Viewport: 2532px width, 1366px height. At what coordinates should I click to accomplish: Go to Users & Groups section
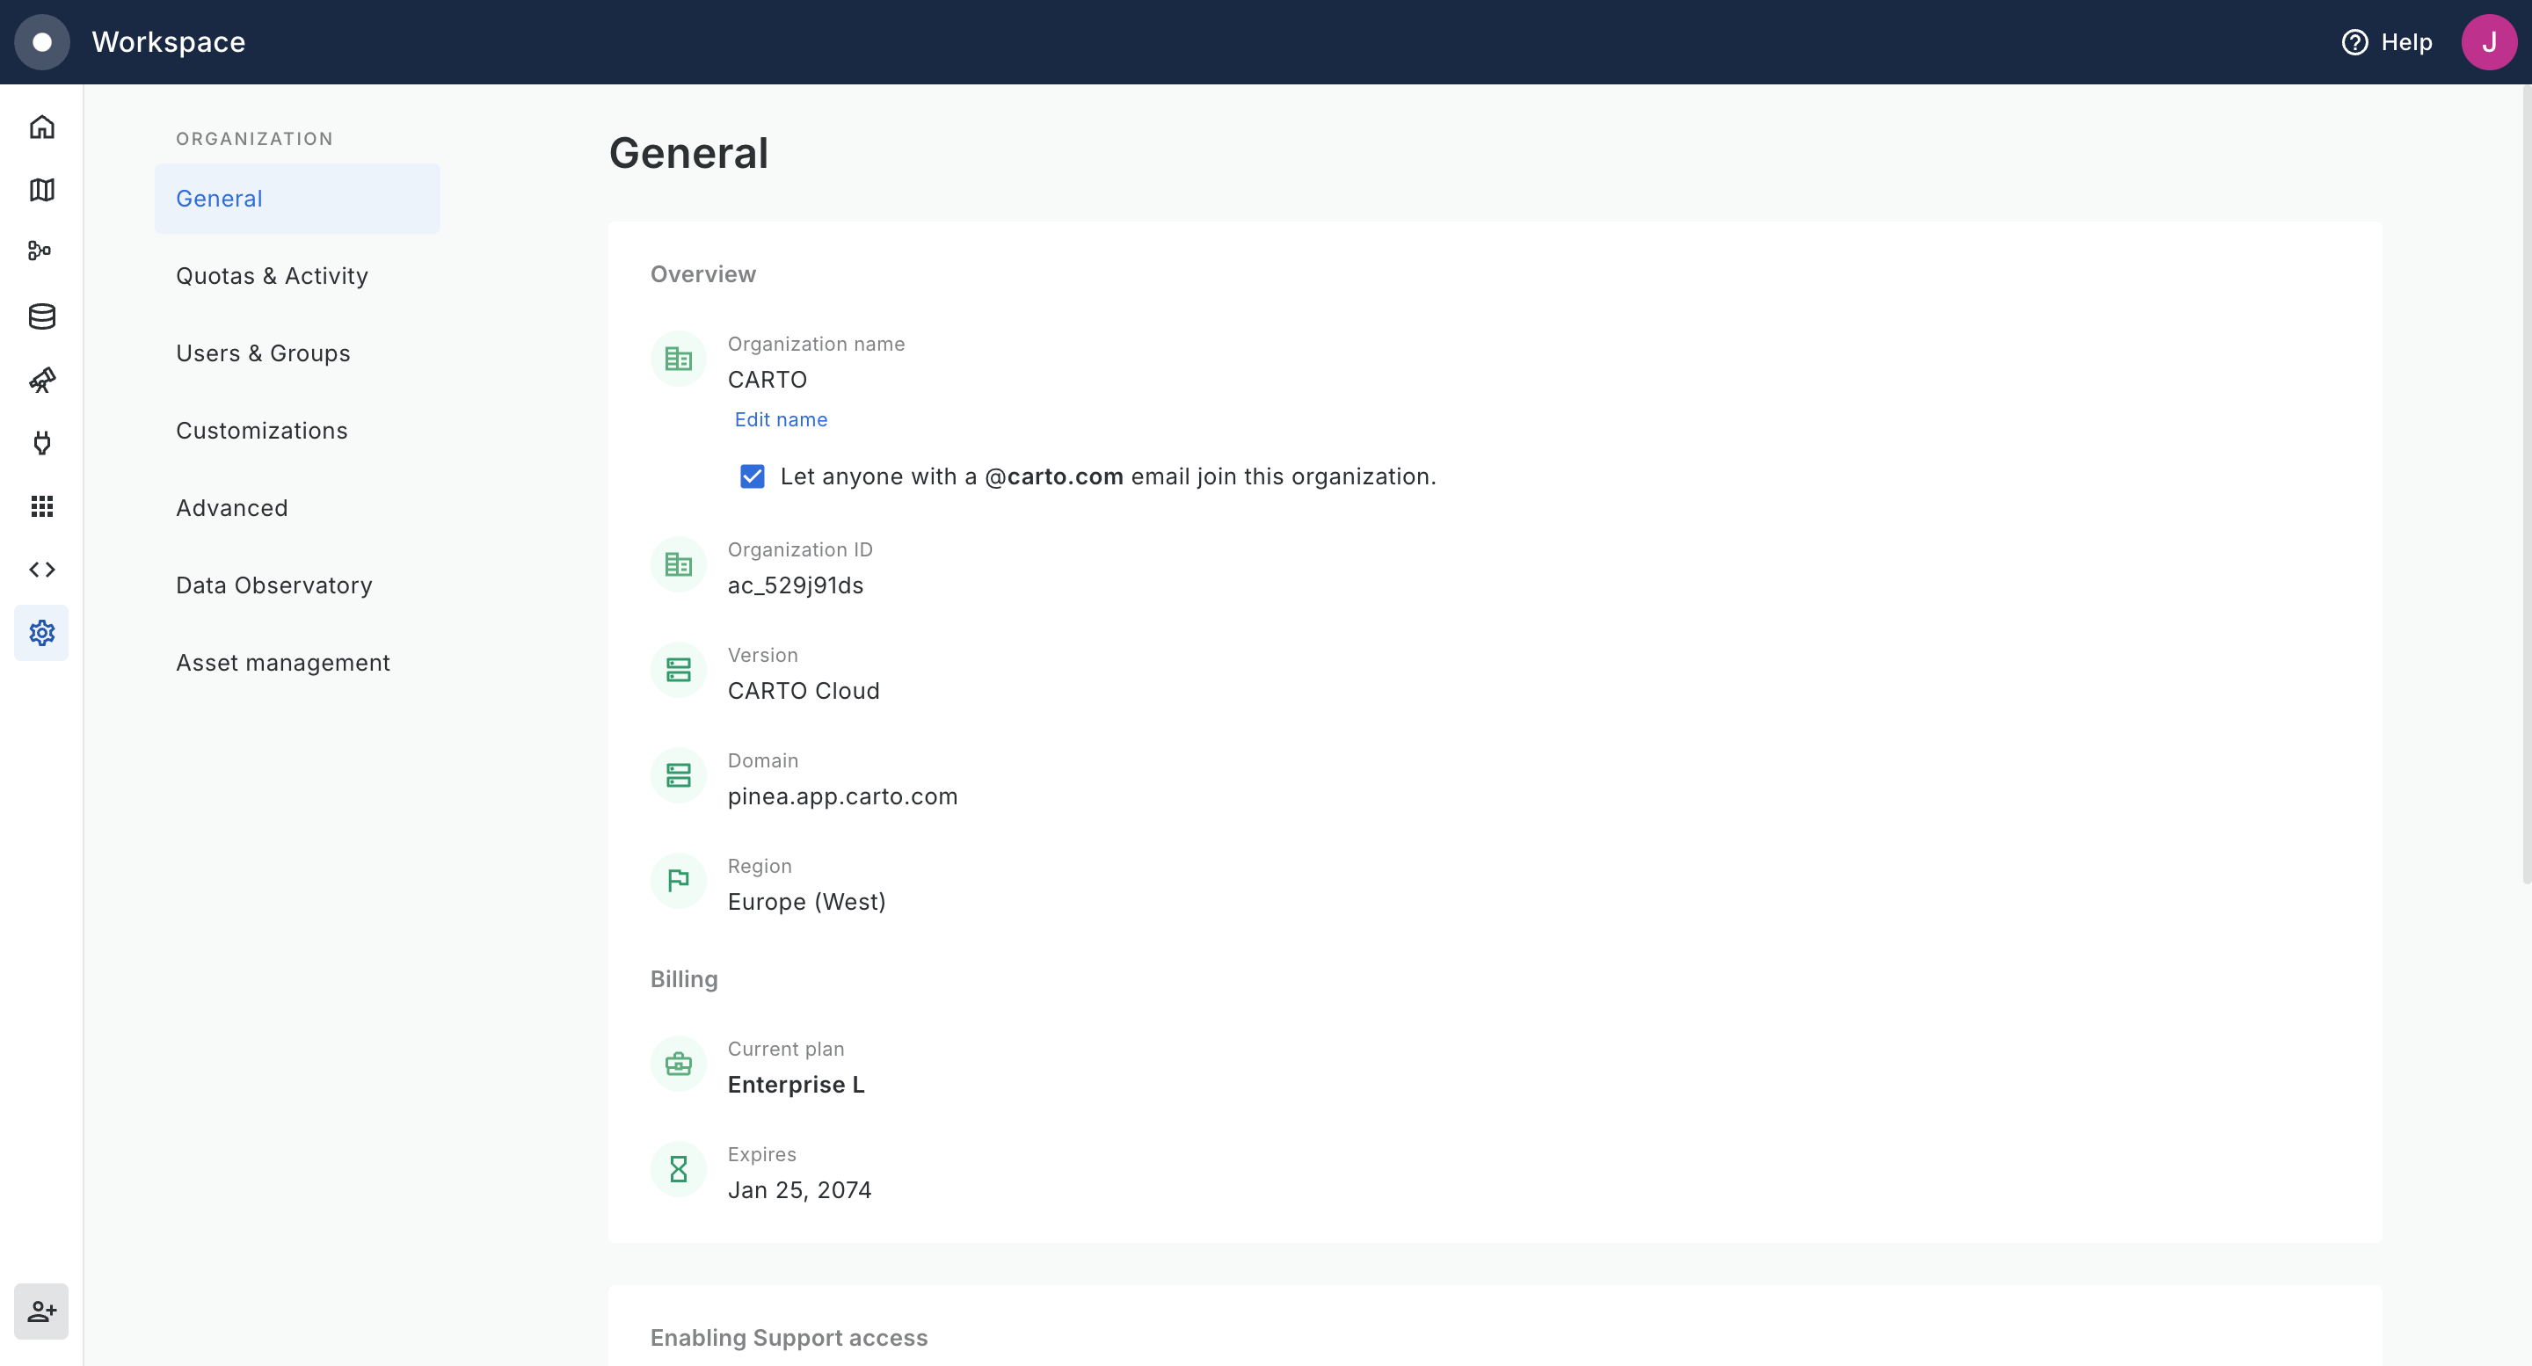(264, 353)
